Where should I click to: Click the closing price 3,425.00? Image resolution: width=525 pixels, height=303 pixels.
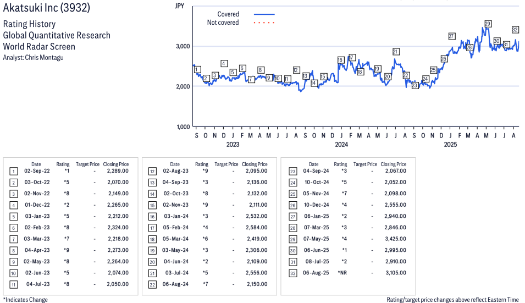(395, 239)
